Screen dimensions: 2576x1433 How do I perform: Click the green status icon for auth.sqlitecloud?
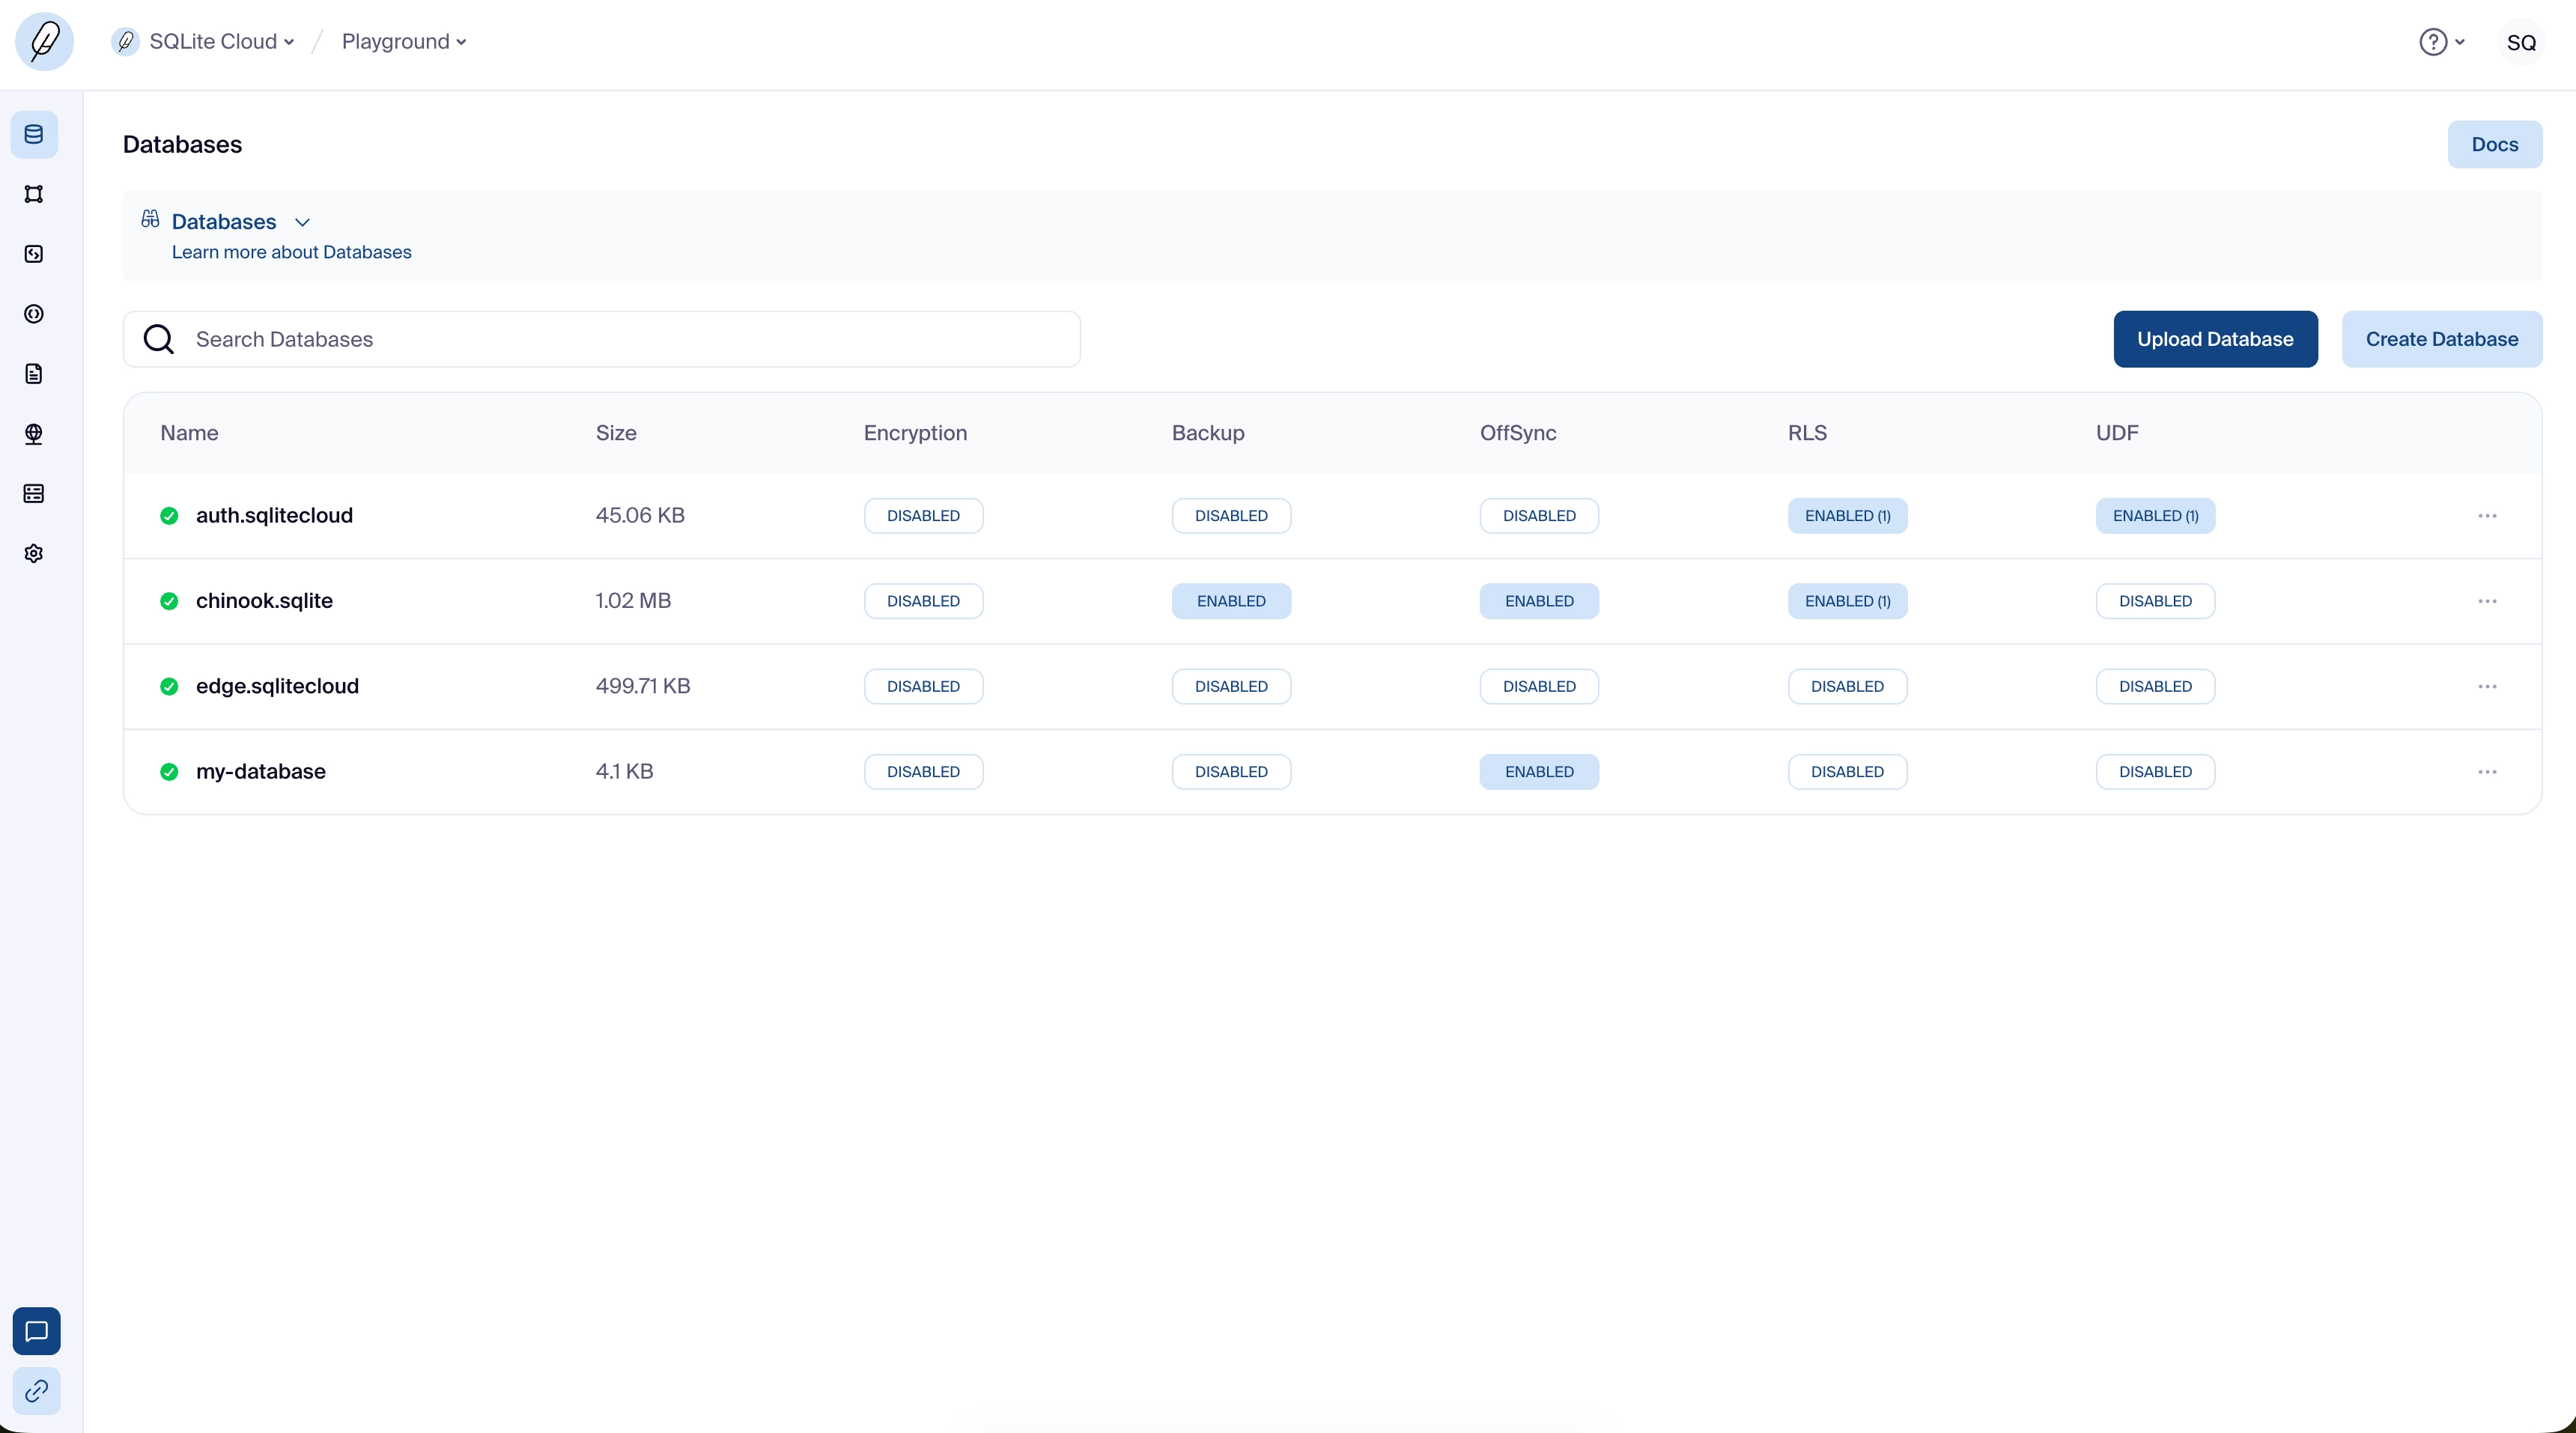tap(169, 516)
